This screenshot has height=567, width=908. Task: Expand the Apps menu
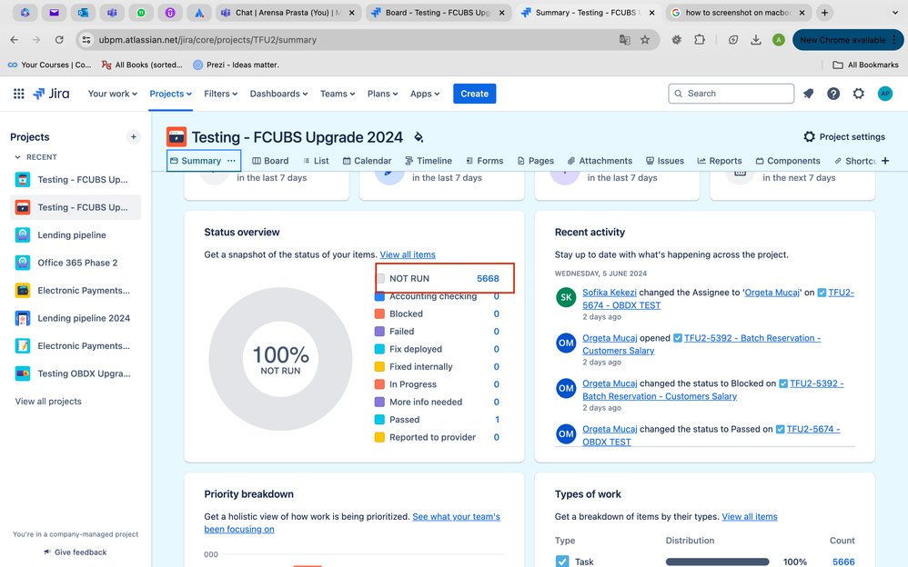tap(425, 94)
